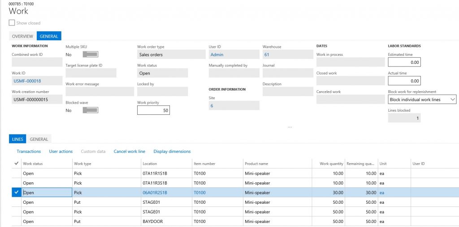
Task: Open the User actions menu
Action: click(x=61, y=151)
